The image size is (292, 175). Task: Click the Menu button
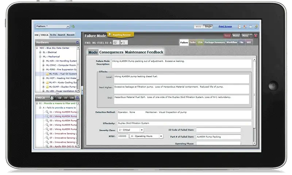click(245, 36)
